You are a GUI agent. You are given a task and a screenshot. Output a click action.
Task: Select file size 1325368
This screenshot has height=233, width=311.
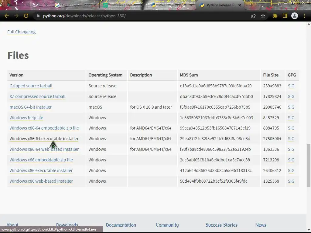coord(271,181)
